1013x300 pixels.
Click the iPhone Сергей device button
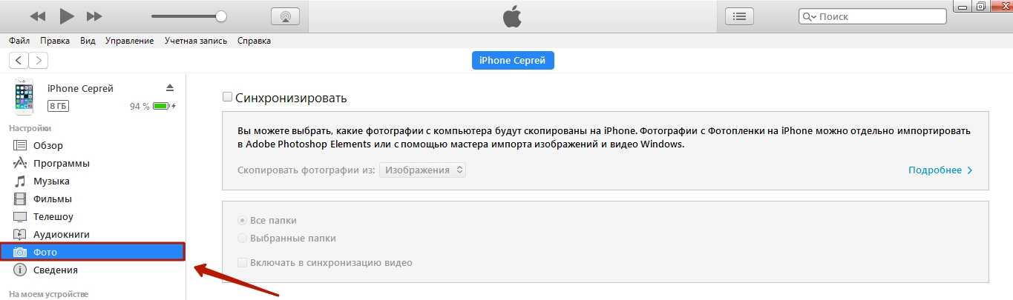(x=513, y=61)
